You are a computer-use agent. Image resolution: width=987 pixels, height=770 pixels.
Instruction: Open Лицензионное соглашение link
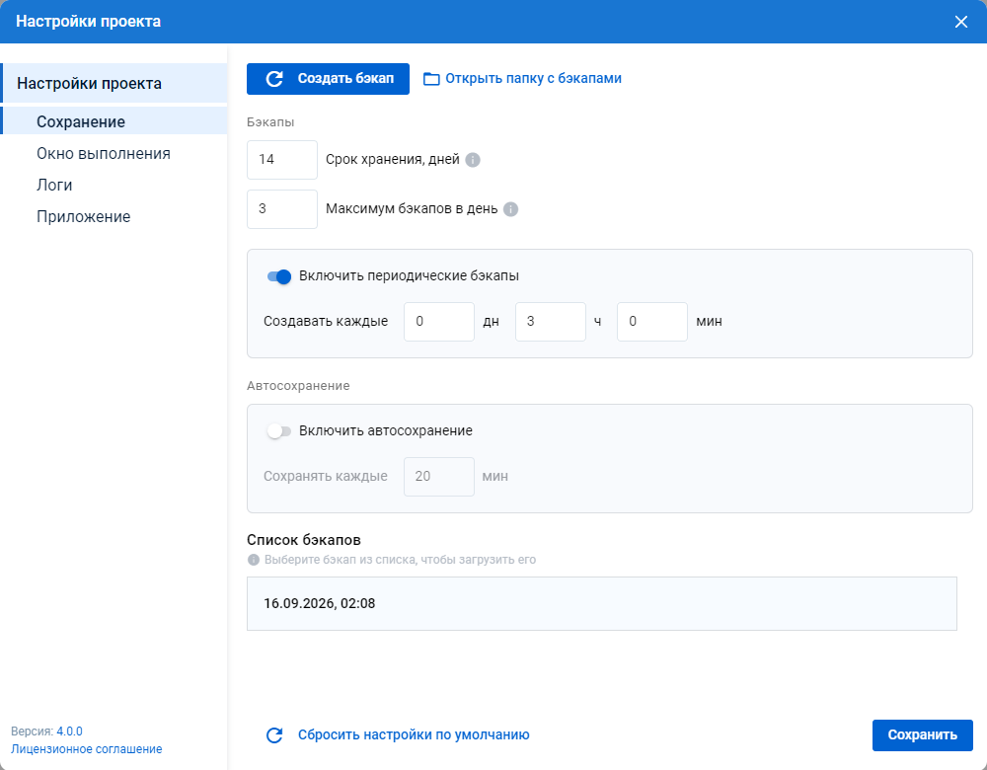click(86, 749)
